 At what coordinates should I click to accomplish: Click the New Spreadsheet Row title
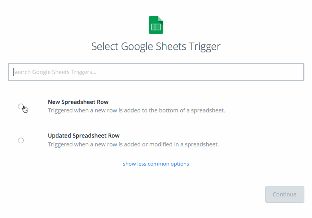click(x=78, y=102)
